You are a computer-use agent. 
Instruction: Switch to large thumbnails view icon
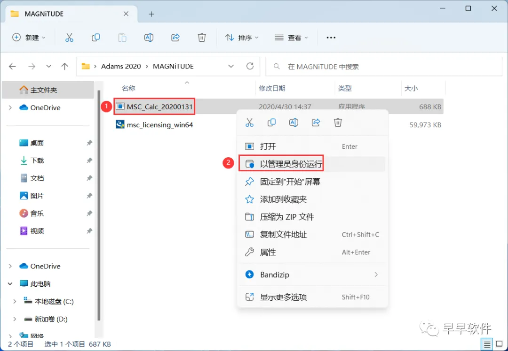[x=500, y=344]
